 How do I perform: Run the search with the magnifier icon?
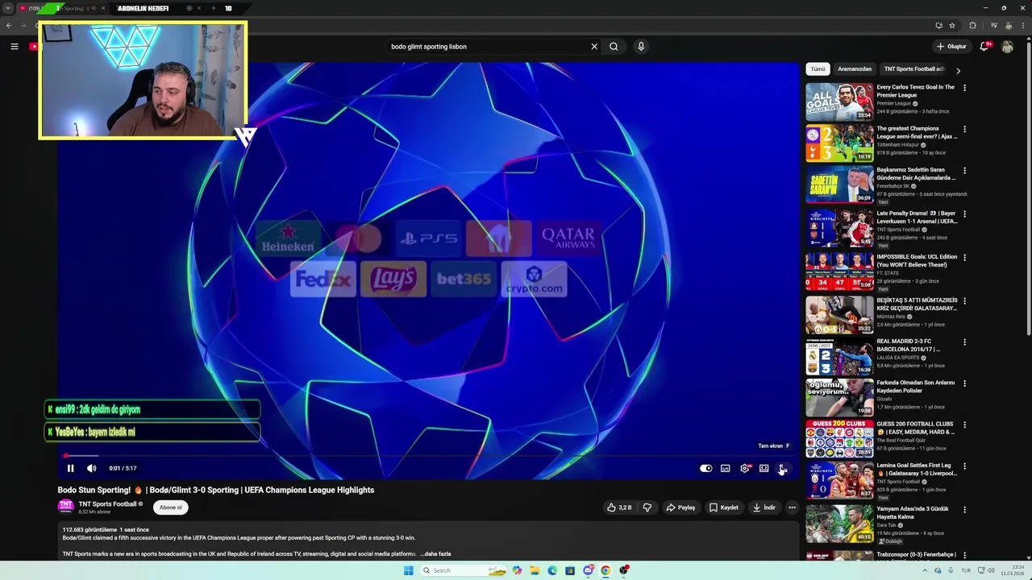coord(614,47)
